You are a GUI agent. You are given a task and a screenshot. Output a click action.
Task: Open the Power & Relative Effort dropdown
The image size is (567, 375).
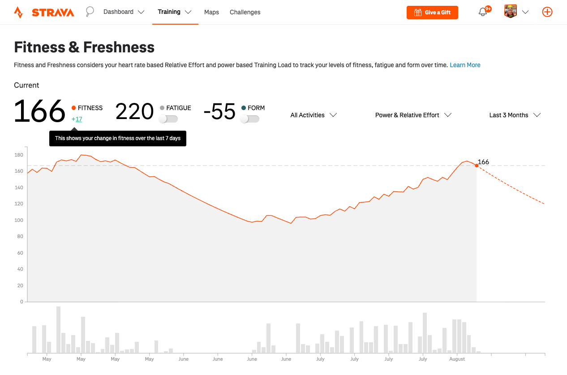pyautogui.click(x=413, y=115)
